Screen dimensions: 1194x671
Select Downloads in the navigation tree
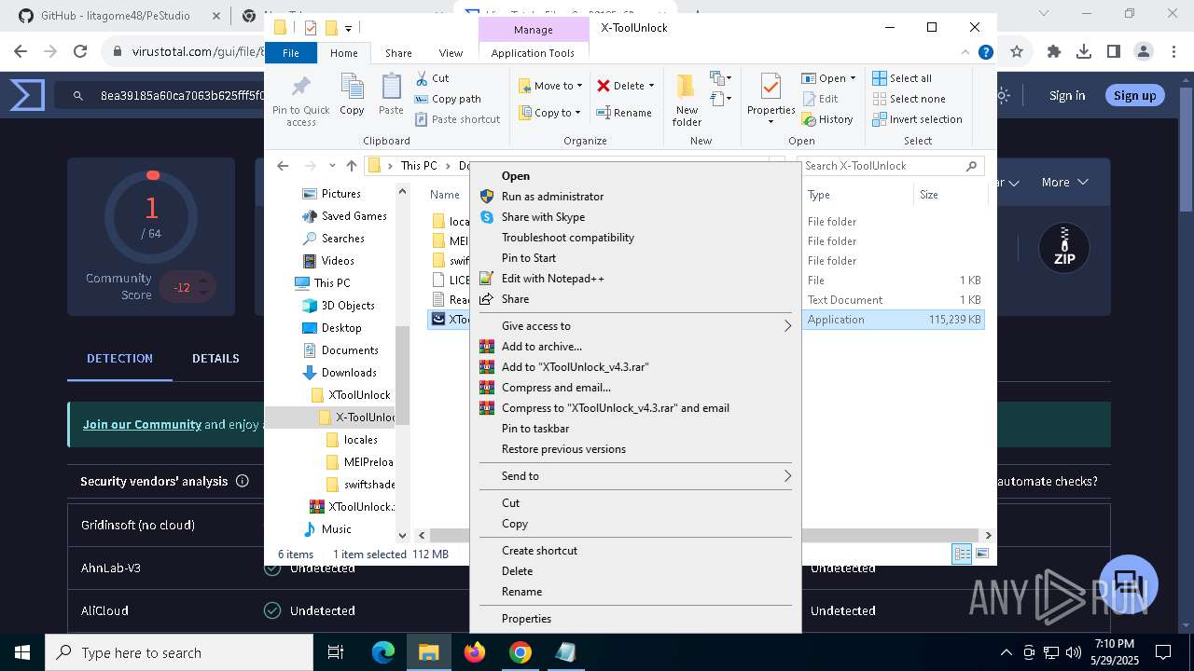tap(349, 373)
